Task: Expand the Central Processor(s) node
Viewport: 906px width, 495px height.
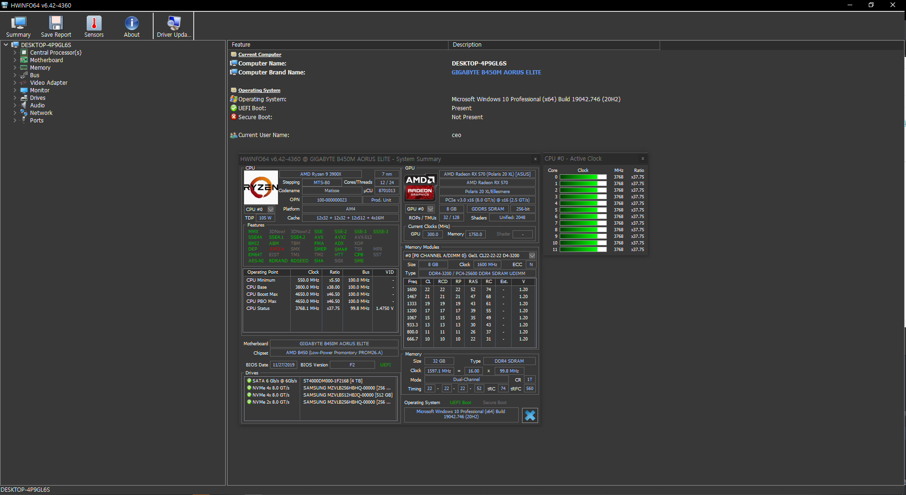Action: pyautogui.click(x=15, y=52)
